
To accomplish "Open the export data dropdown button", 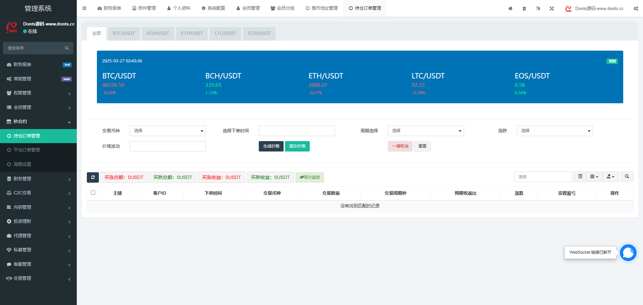I will click(610, 177).
